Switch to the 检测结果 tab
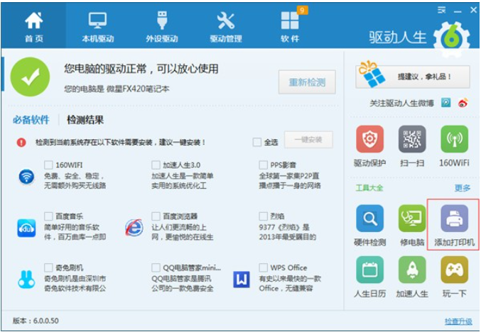 tap(85, 120)
